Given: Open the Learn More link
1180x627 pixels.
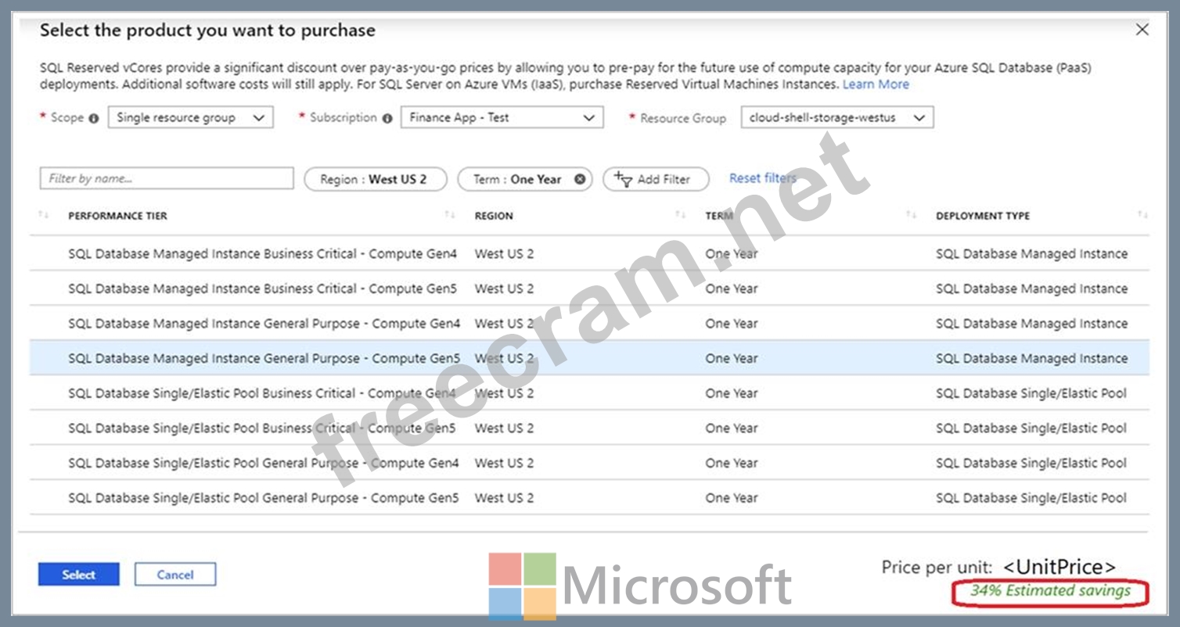Looking at the screenshot, I should click(876, 84).
